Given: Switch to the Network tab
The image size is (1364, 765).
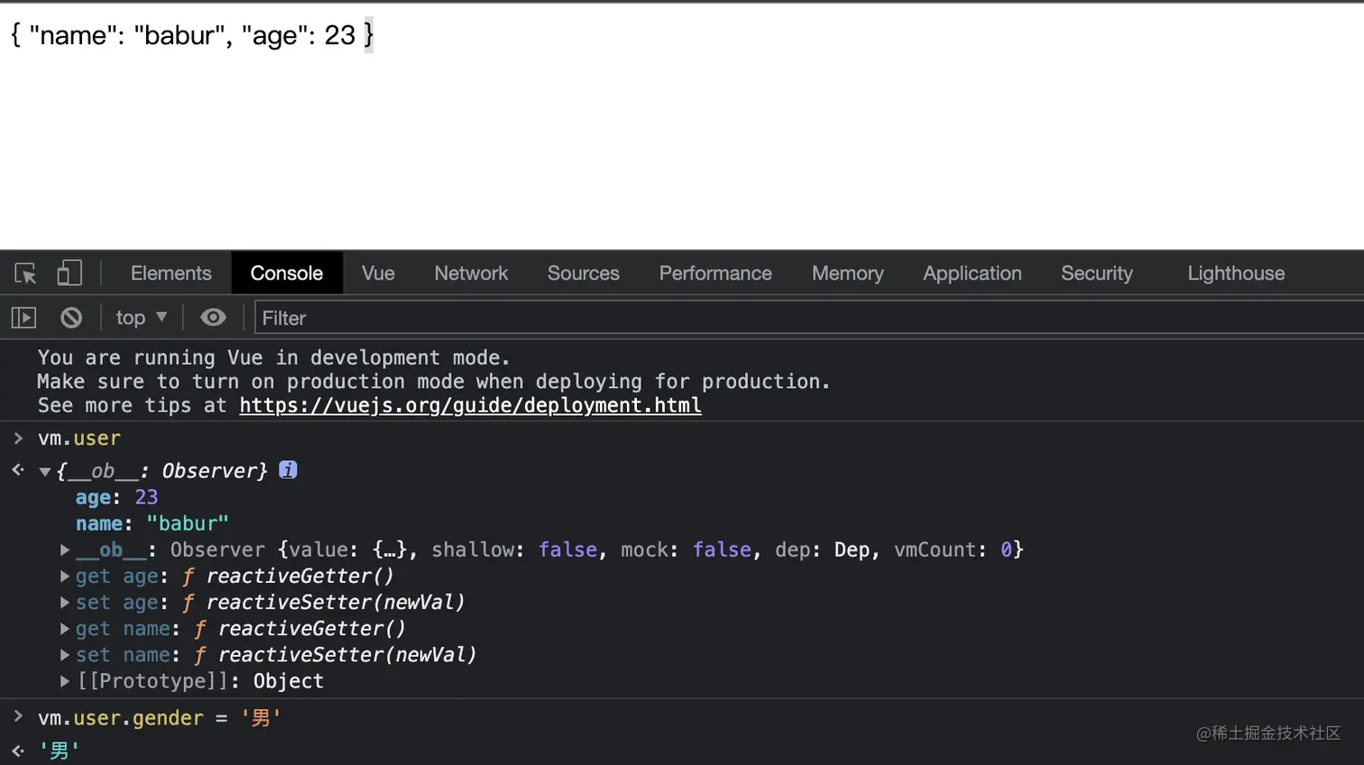Looking at the screenshot, I should click(x=471, y=273).
